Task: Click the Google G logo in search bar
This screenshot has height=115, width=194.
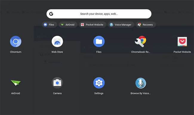Action: point(51,14)
